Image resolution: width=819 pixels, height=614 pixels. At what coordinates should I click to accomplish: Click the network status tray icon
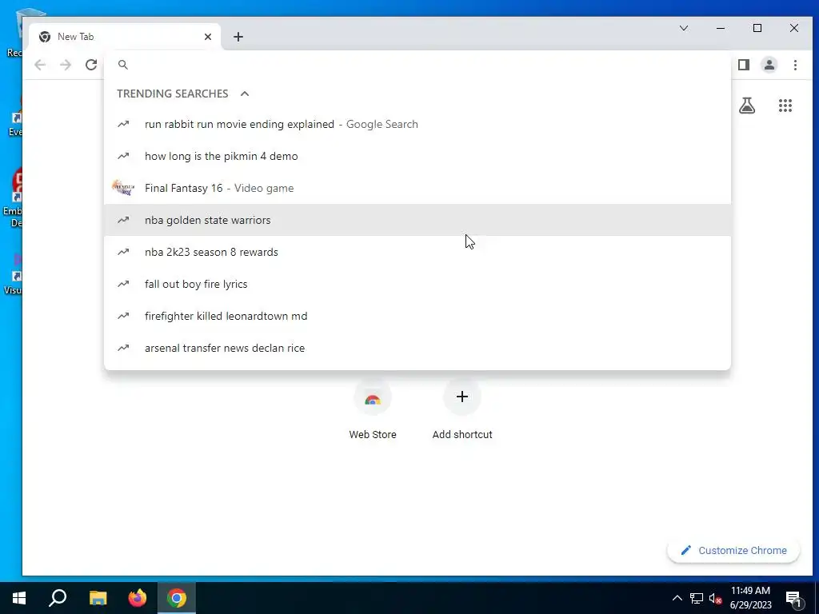(697, 598)
